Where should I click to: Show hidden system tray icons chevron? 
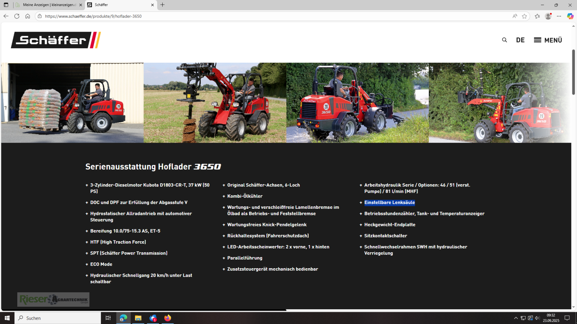click(516, 318)
